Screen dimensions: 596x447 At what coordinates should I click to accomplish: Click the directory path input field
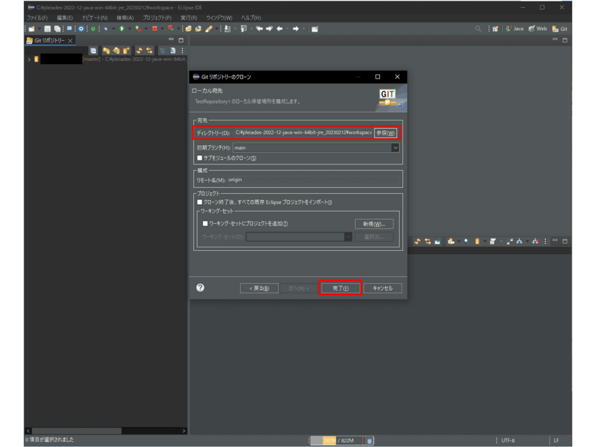(x=303, y=133)
